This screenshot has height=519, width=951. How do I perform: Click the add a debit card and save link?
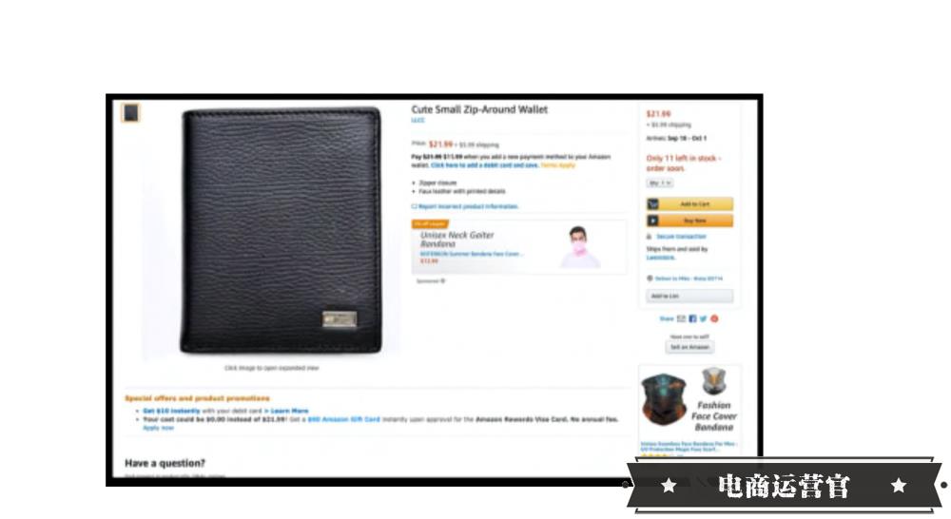[x=485, y=164]
